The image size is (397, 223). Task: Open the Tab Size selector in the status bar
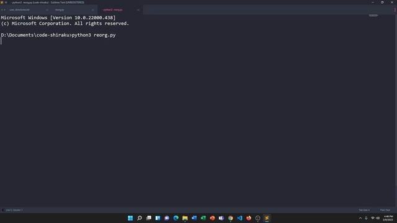tap(364, 210)
